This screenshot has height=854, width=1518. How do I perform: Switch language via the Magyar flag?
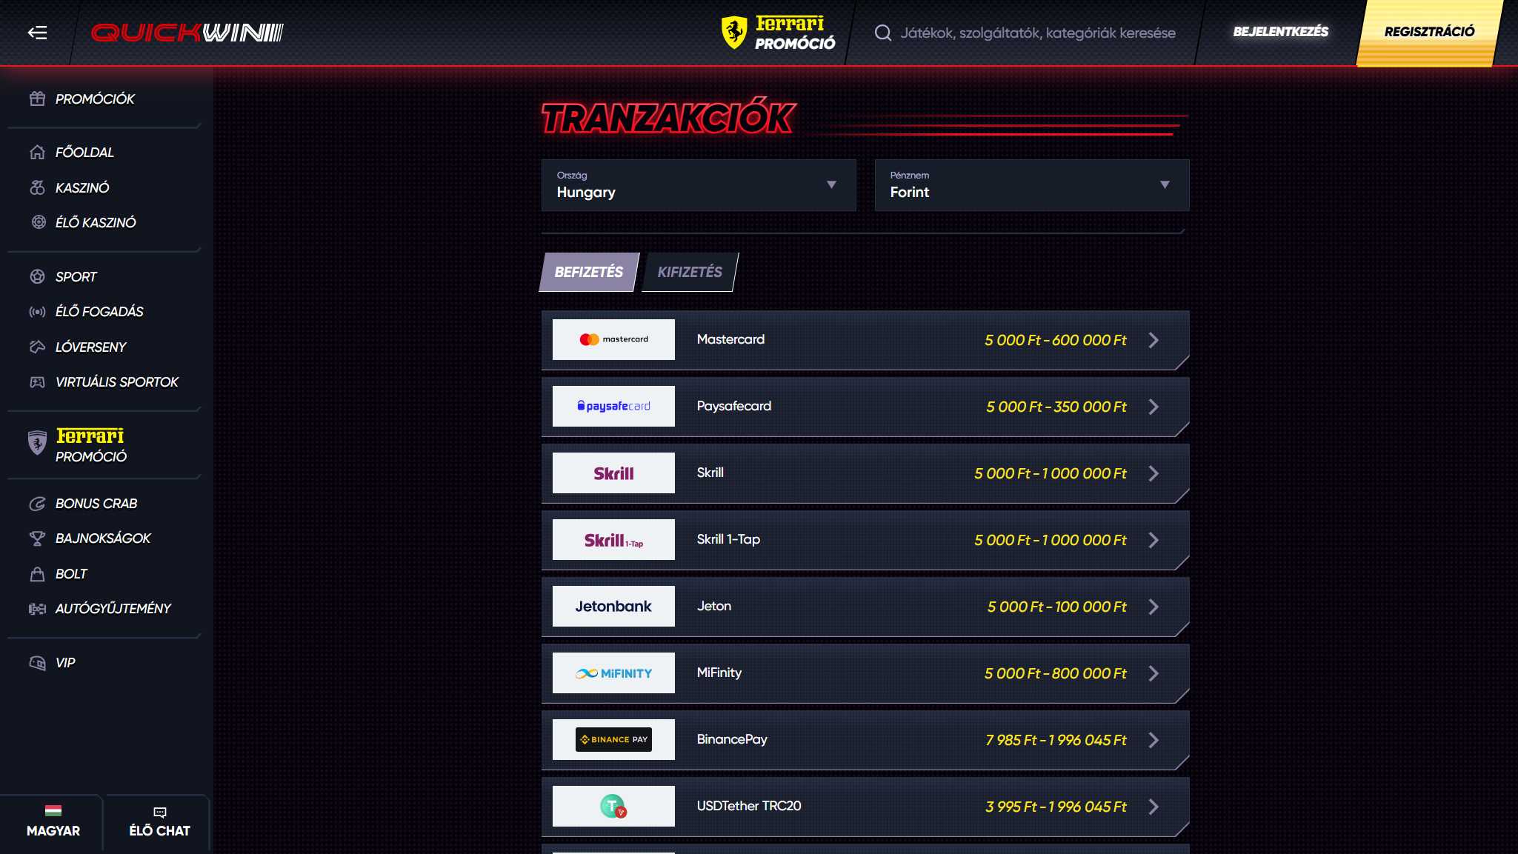click(x=53, y=823)
